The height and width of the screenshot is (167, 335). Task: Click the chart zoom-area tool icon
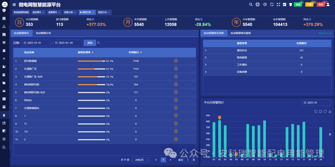(316, 111)
